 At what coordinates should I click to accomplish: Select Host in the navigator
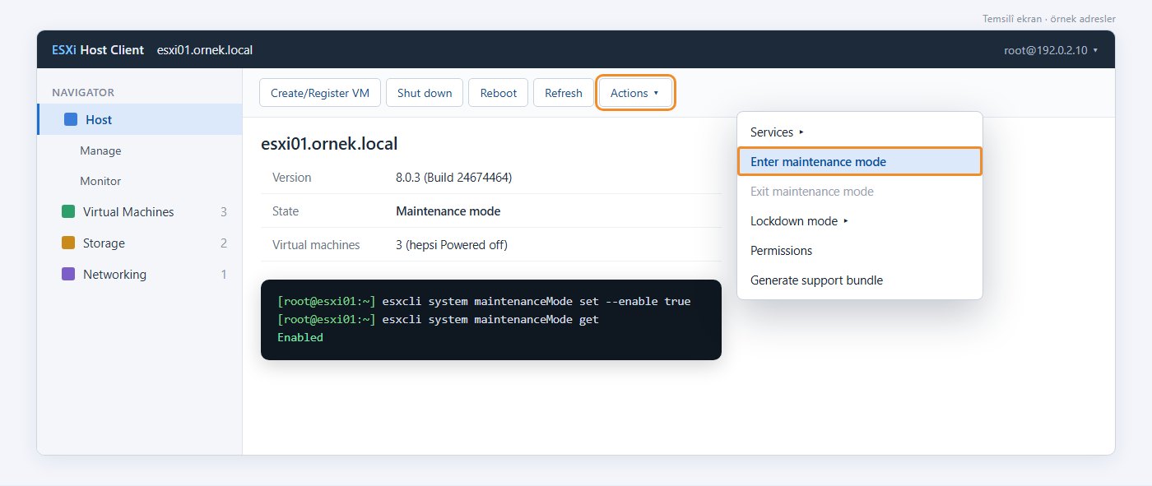tap(140, 119)
